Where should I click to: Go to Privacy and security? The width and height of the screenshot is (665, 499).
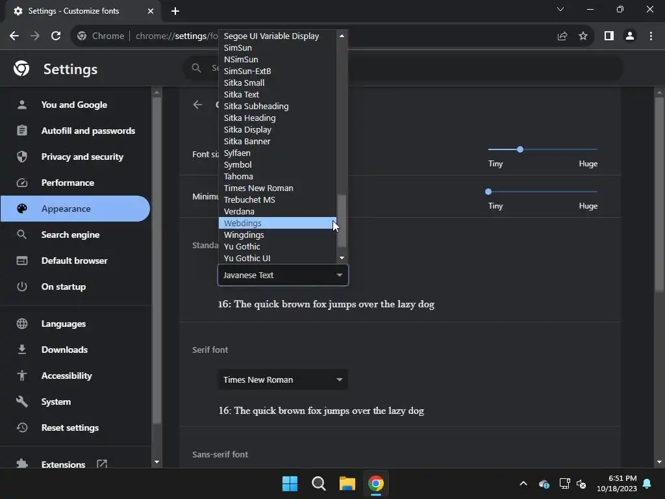pyautogui.click(x=75, y=157)
